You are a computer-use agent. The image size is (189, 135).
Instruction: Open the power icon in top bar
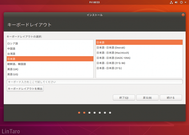pyautogui.click(x=181, y=2)
